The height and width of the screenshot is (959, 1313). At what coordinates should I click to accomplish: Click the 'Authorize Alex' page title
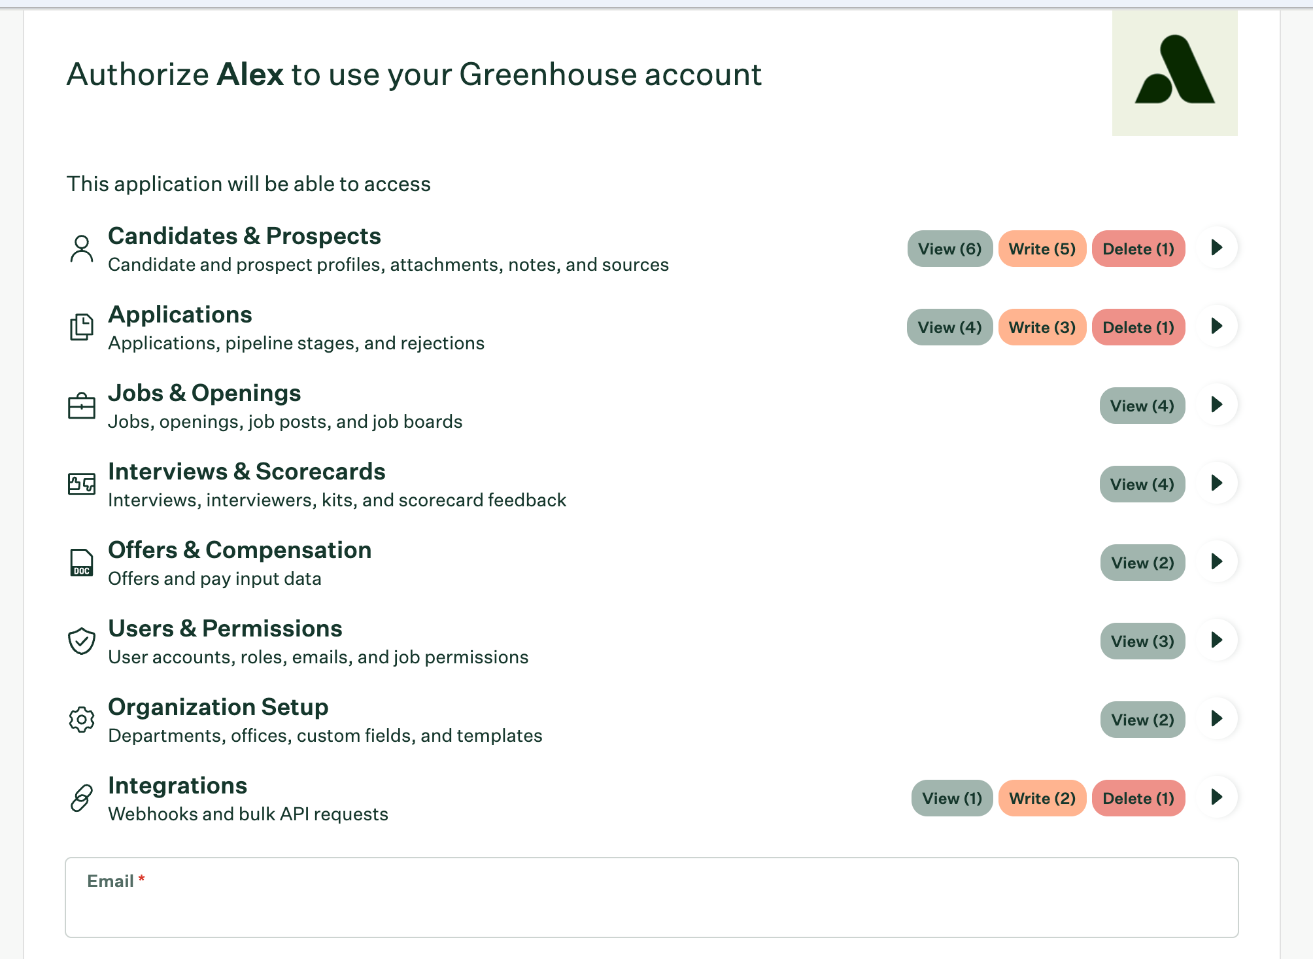click(414, 74)
